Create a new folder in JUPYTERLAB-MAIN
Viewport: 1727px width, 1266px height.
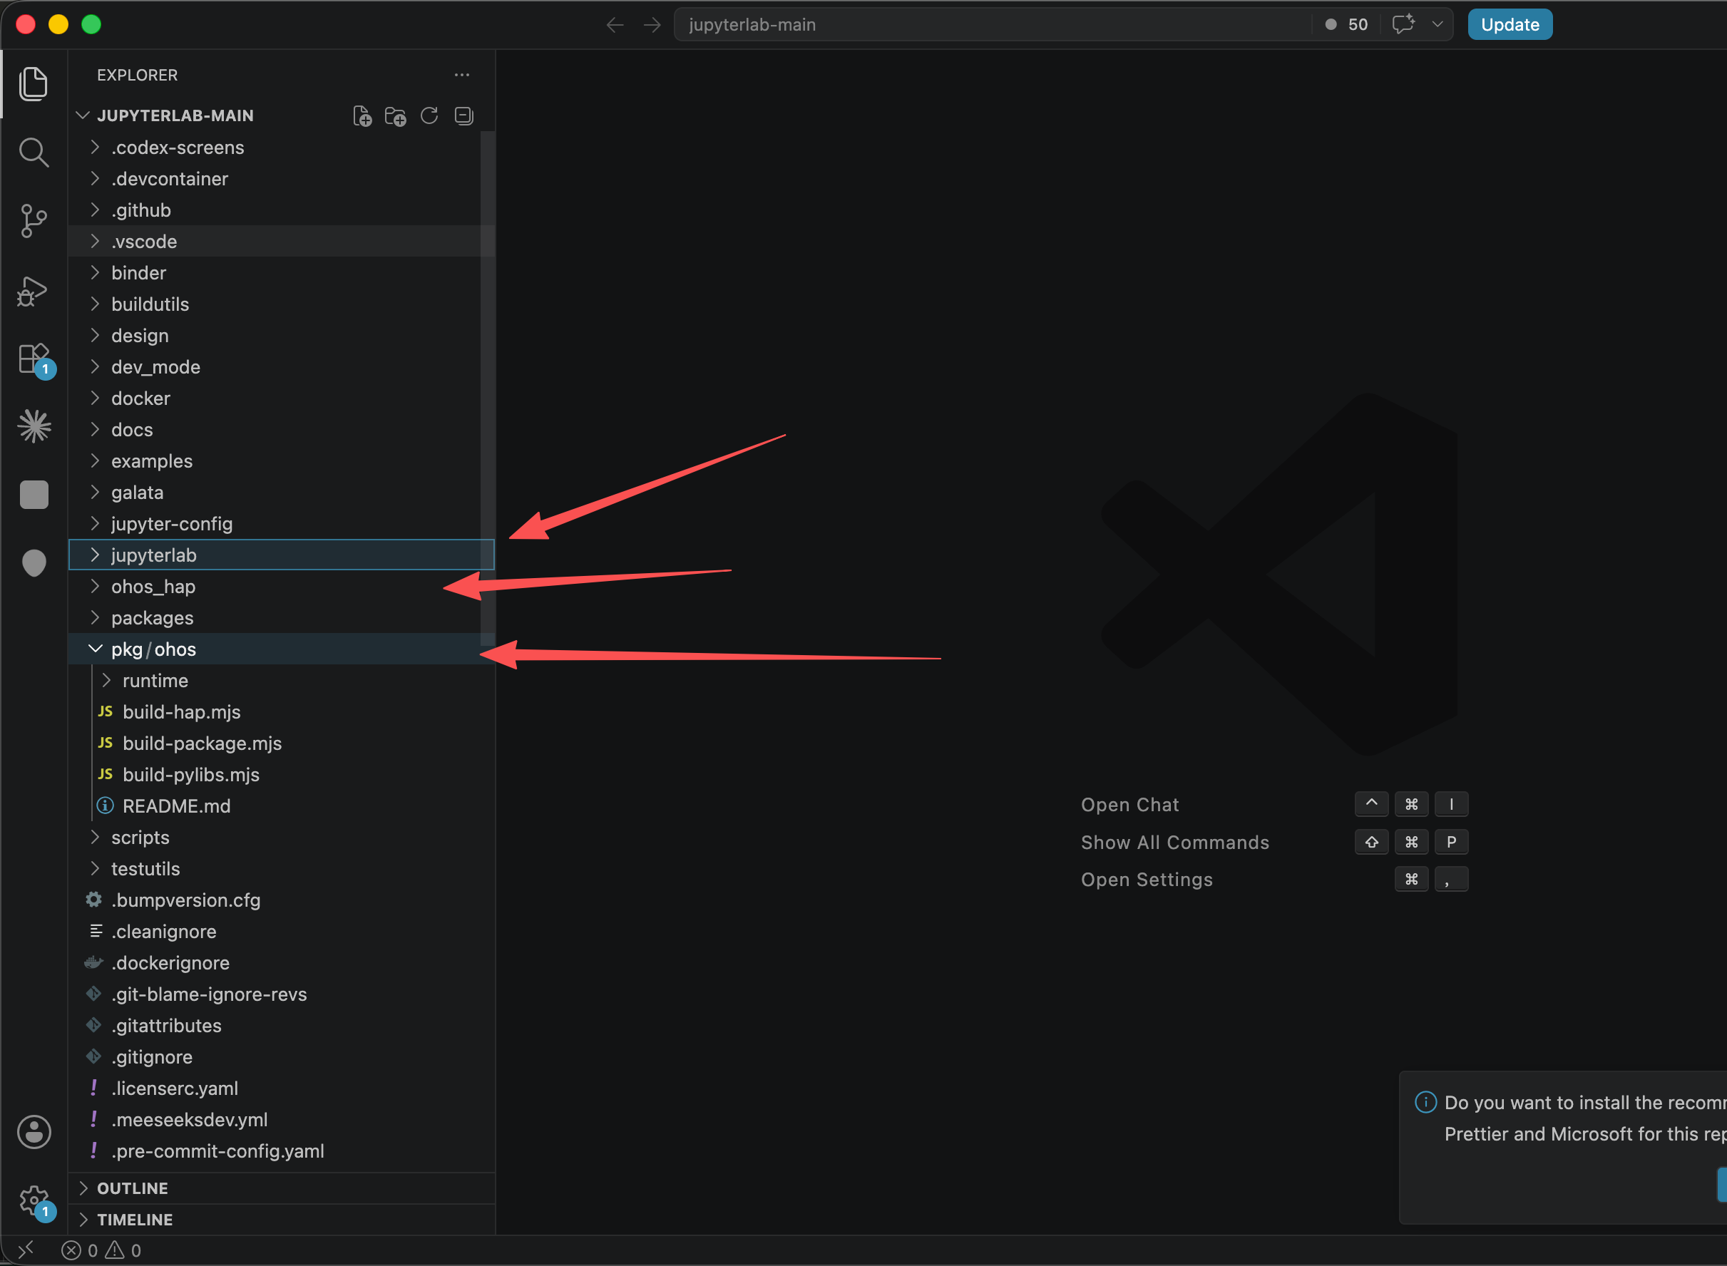[x=396, y=115]
